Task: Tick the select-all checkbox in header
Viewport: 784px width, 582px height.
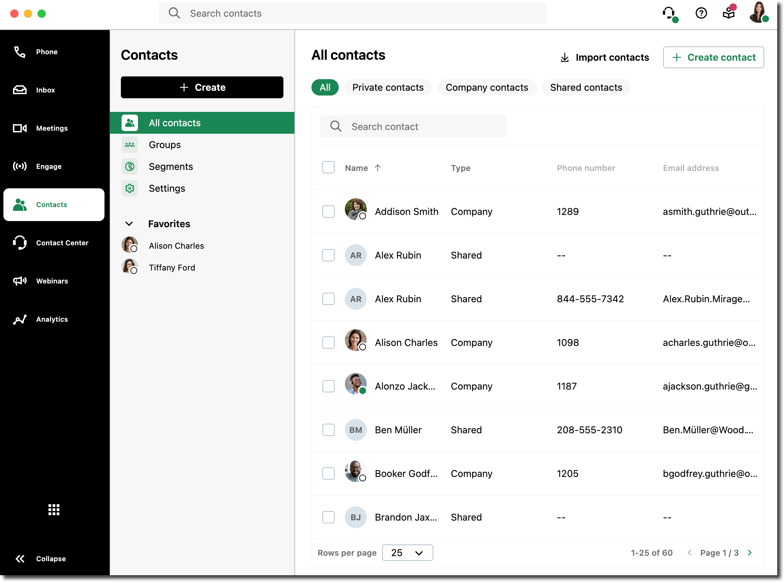Action: 328,168
